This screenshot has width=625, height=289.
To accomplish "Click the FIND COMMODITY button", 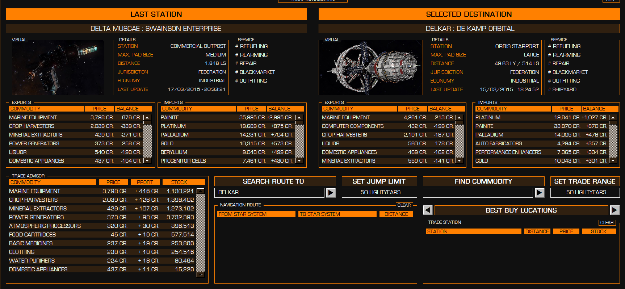I will [x=483, y=181].
